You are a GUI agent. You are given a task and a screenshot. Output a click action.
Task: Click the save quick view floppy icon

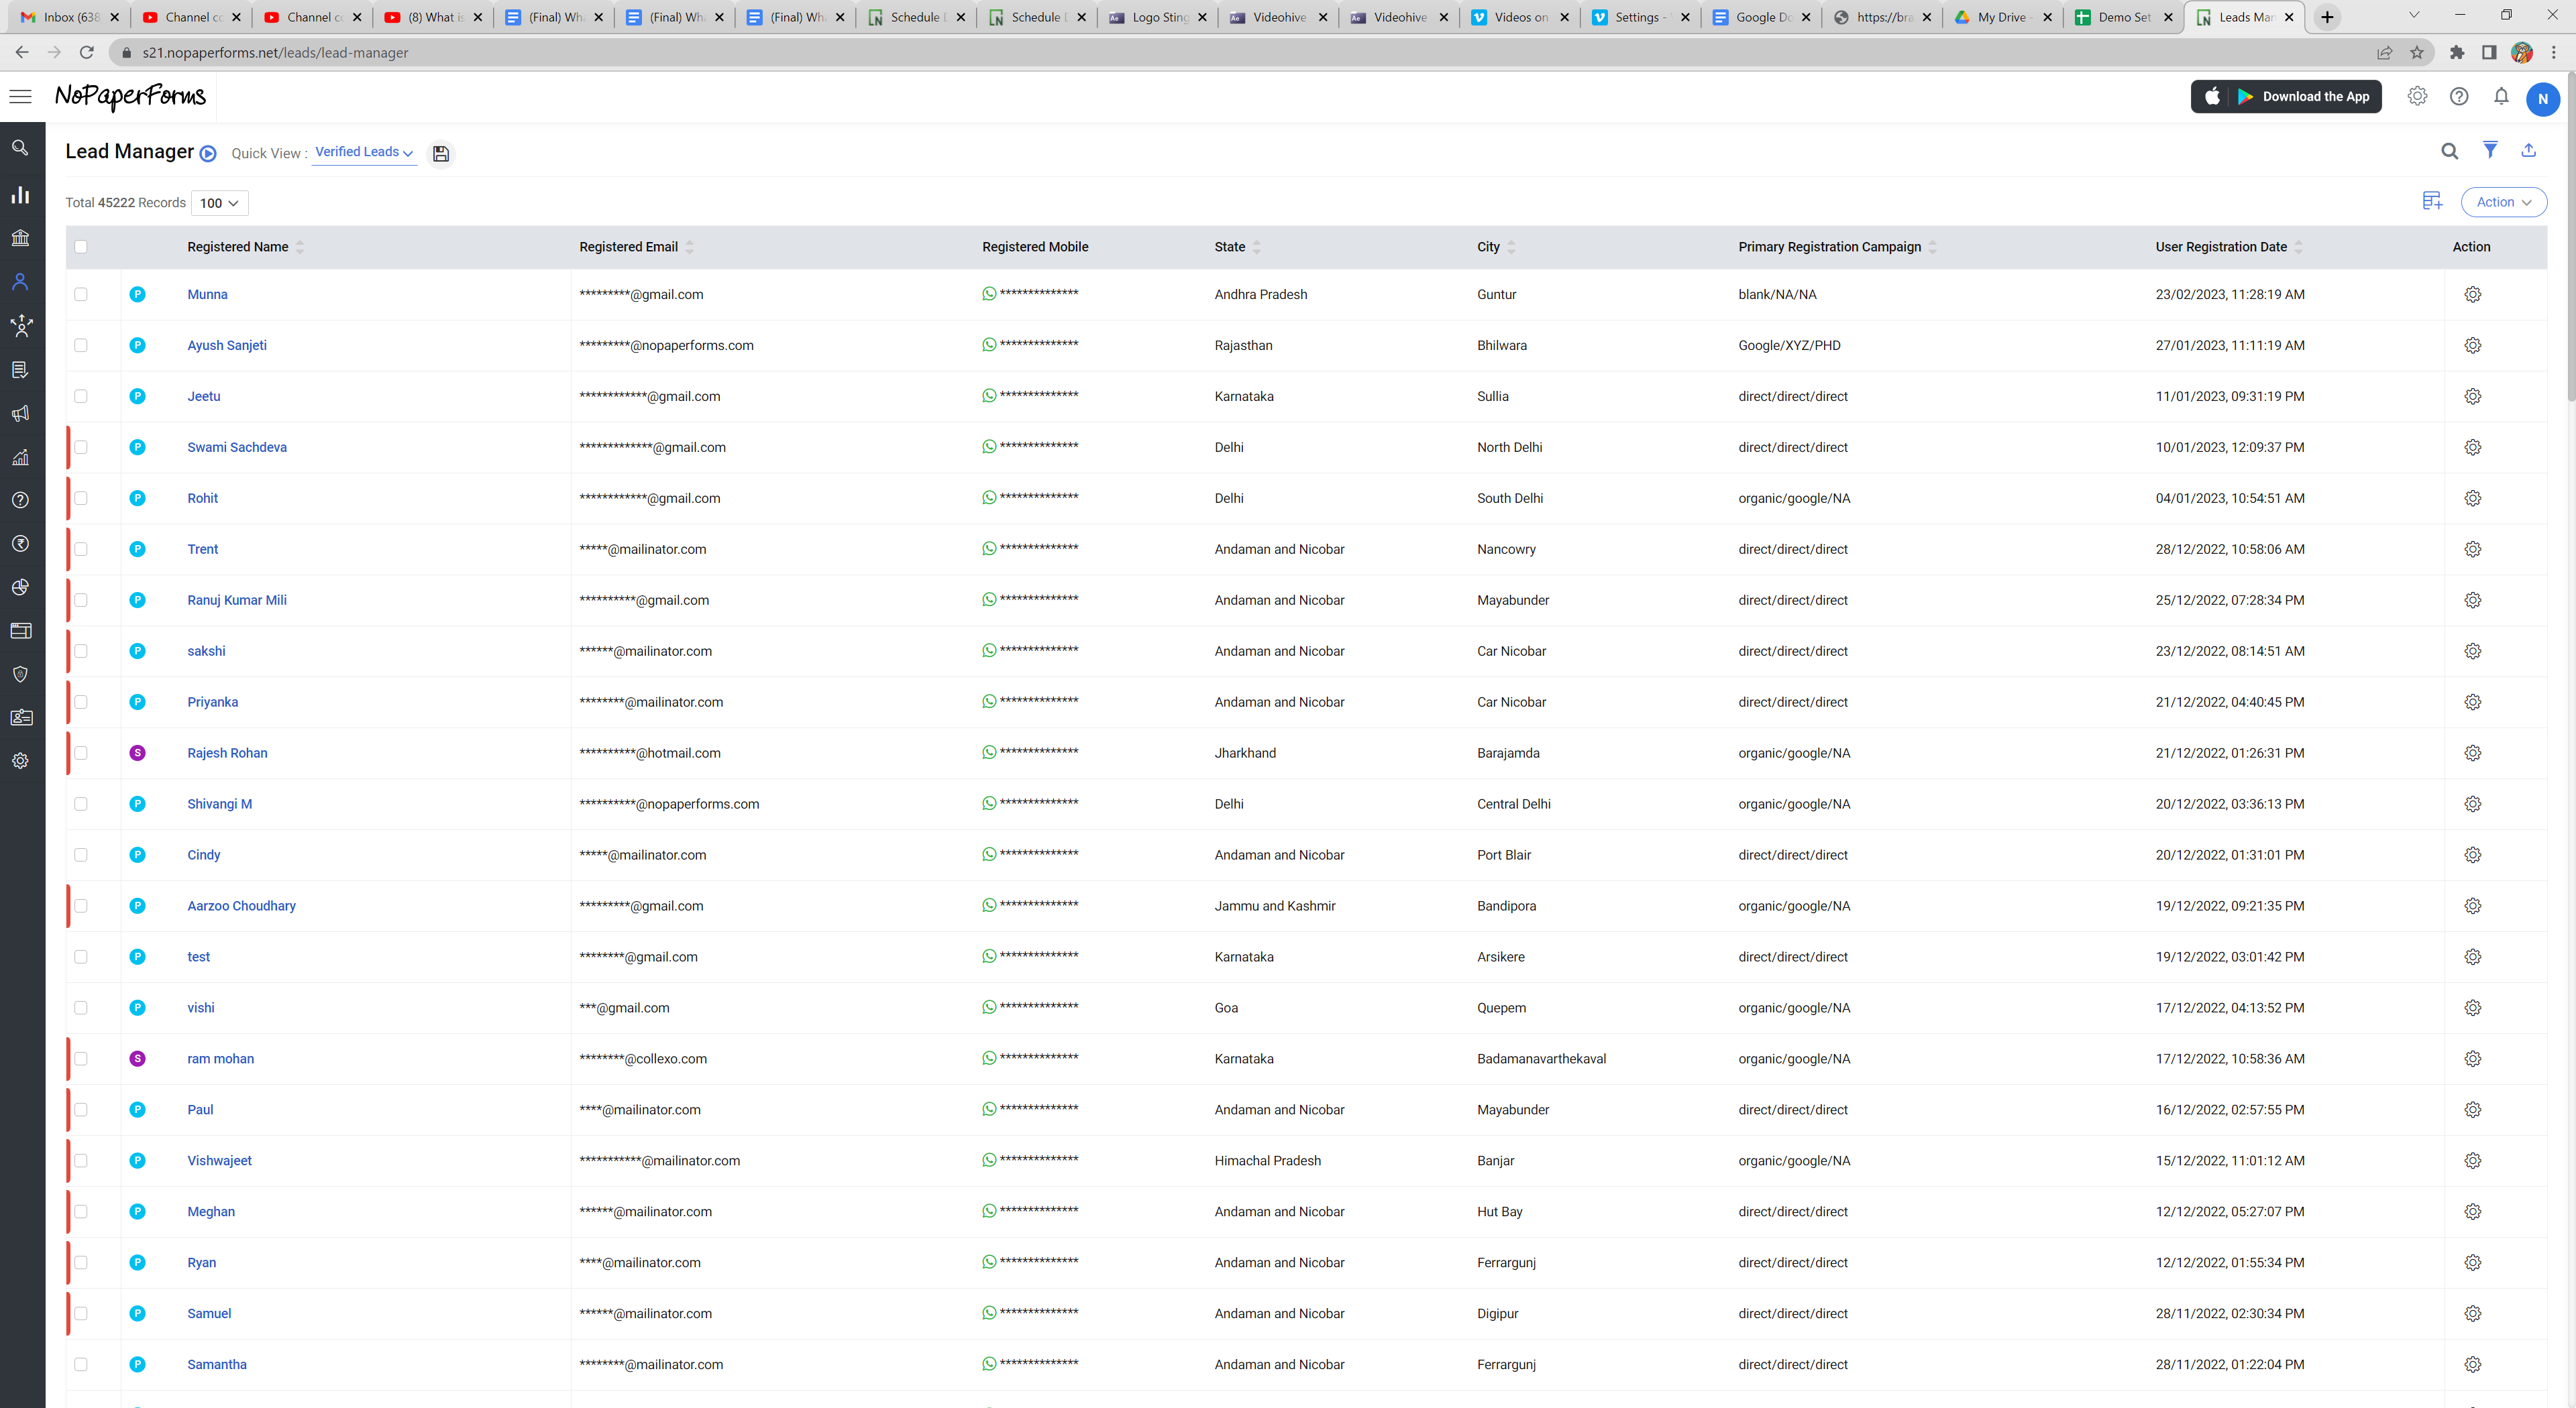pyautogui.click(x=440, y=154)
